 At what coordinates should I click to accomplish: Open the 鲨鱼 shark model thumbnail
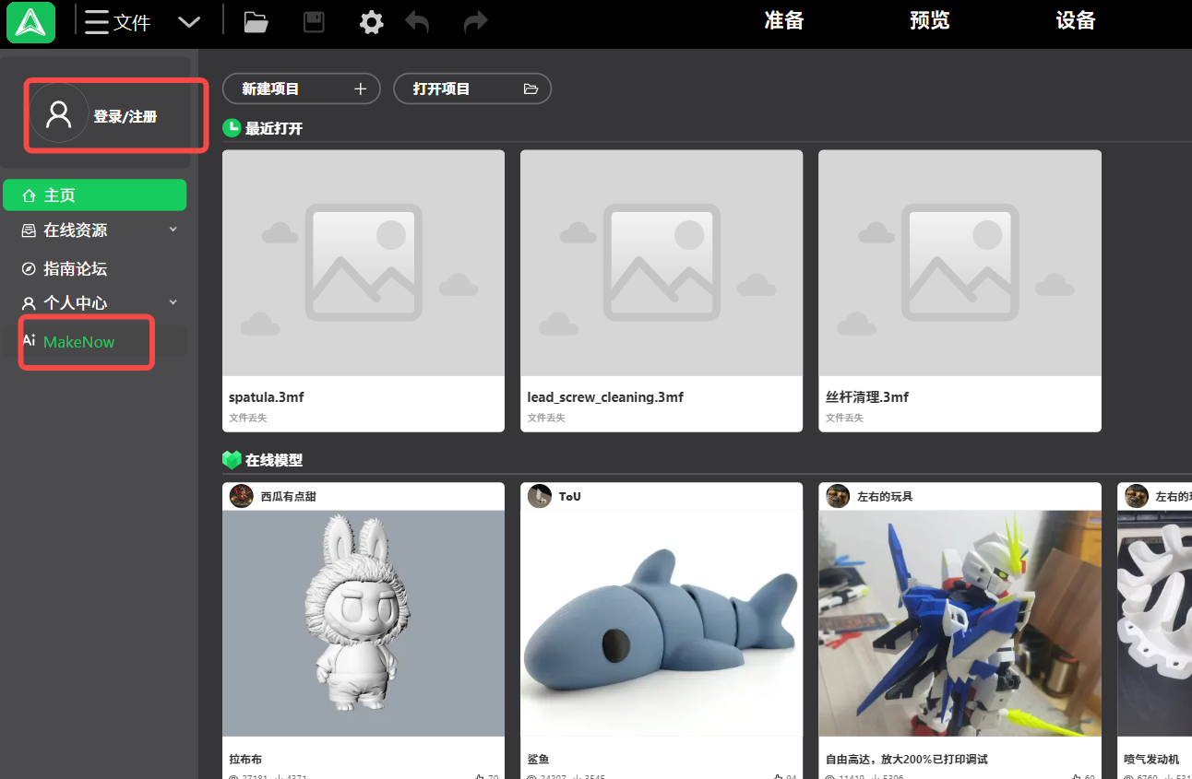661,622
